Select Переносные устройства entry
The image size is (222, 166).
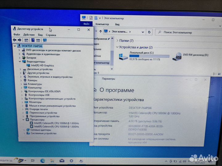[x=43, y=113]
